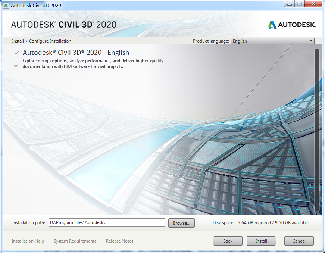
Task: Click the Browse... button
Action: [x=181, y=223]
